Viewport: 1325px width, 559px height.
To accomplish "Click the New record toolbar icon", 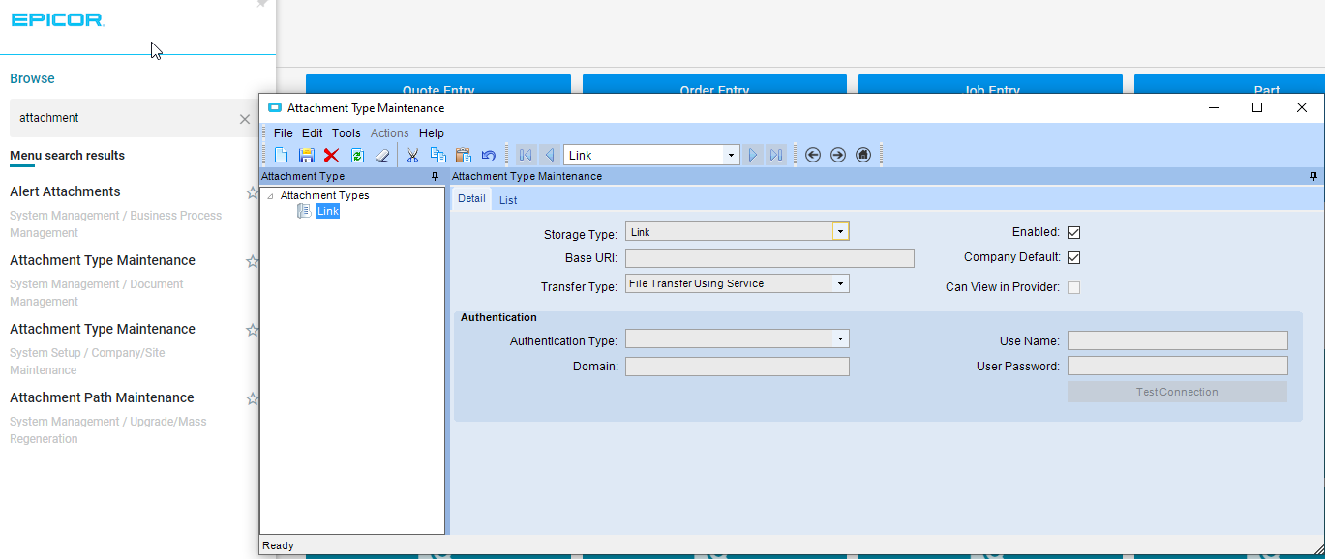I will click(x=281, y=155).
